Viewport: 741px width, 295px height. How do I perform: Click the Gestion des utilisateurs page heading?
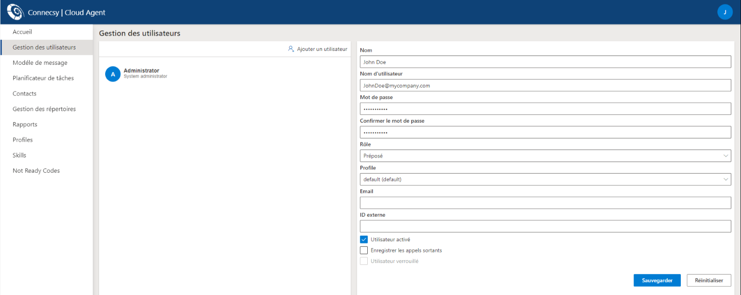(139, 33)
